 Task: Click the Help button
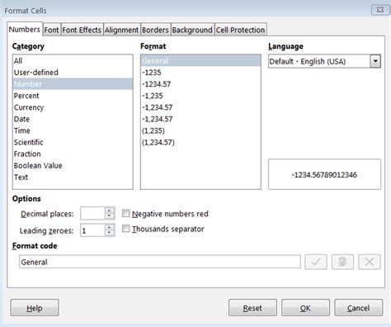(35, 308)
